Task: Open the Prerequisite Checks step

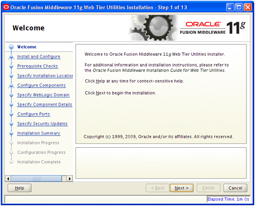Action: pos(38,66)
